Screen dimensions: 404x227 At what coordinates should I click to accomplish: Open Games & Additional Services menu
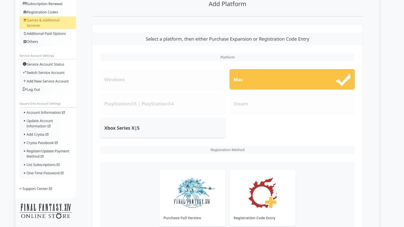[x=43, y=23]
